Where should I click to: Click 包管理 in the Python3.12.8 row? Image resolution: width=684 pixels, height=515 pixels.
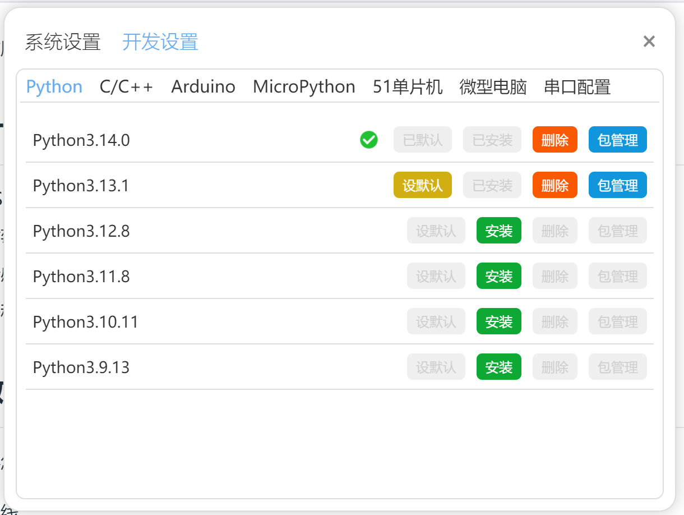pyautogui.click(x=618, y=231)
